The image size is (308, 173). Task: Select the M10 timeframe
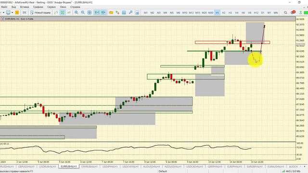click(185, 12)
